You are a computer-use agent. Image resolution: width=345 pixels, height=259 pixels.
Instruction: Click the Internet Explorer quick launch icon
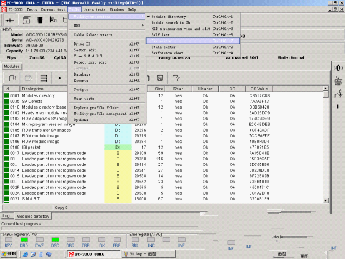[26, 254]
